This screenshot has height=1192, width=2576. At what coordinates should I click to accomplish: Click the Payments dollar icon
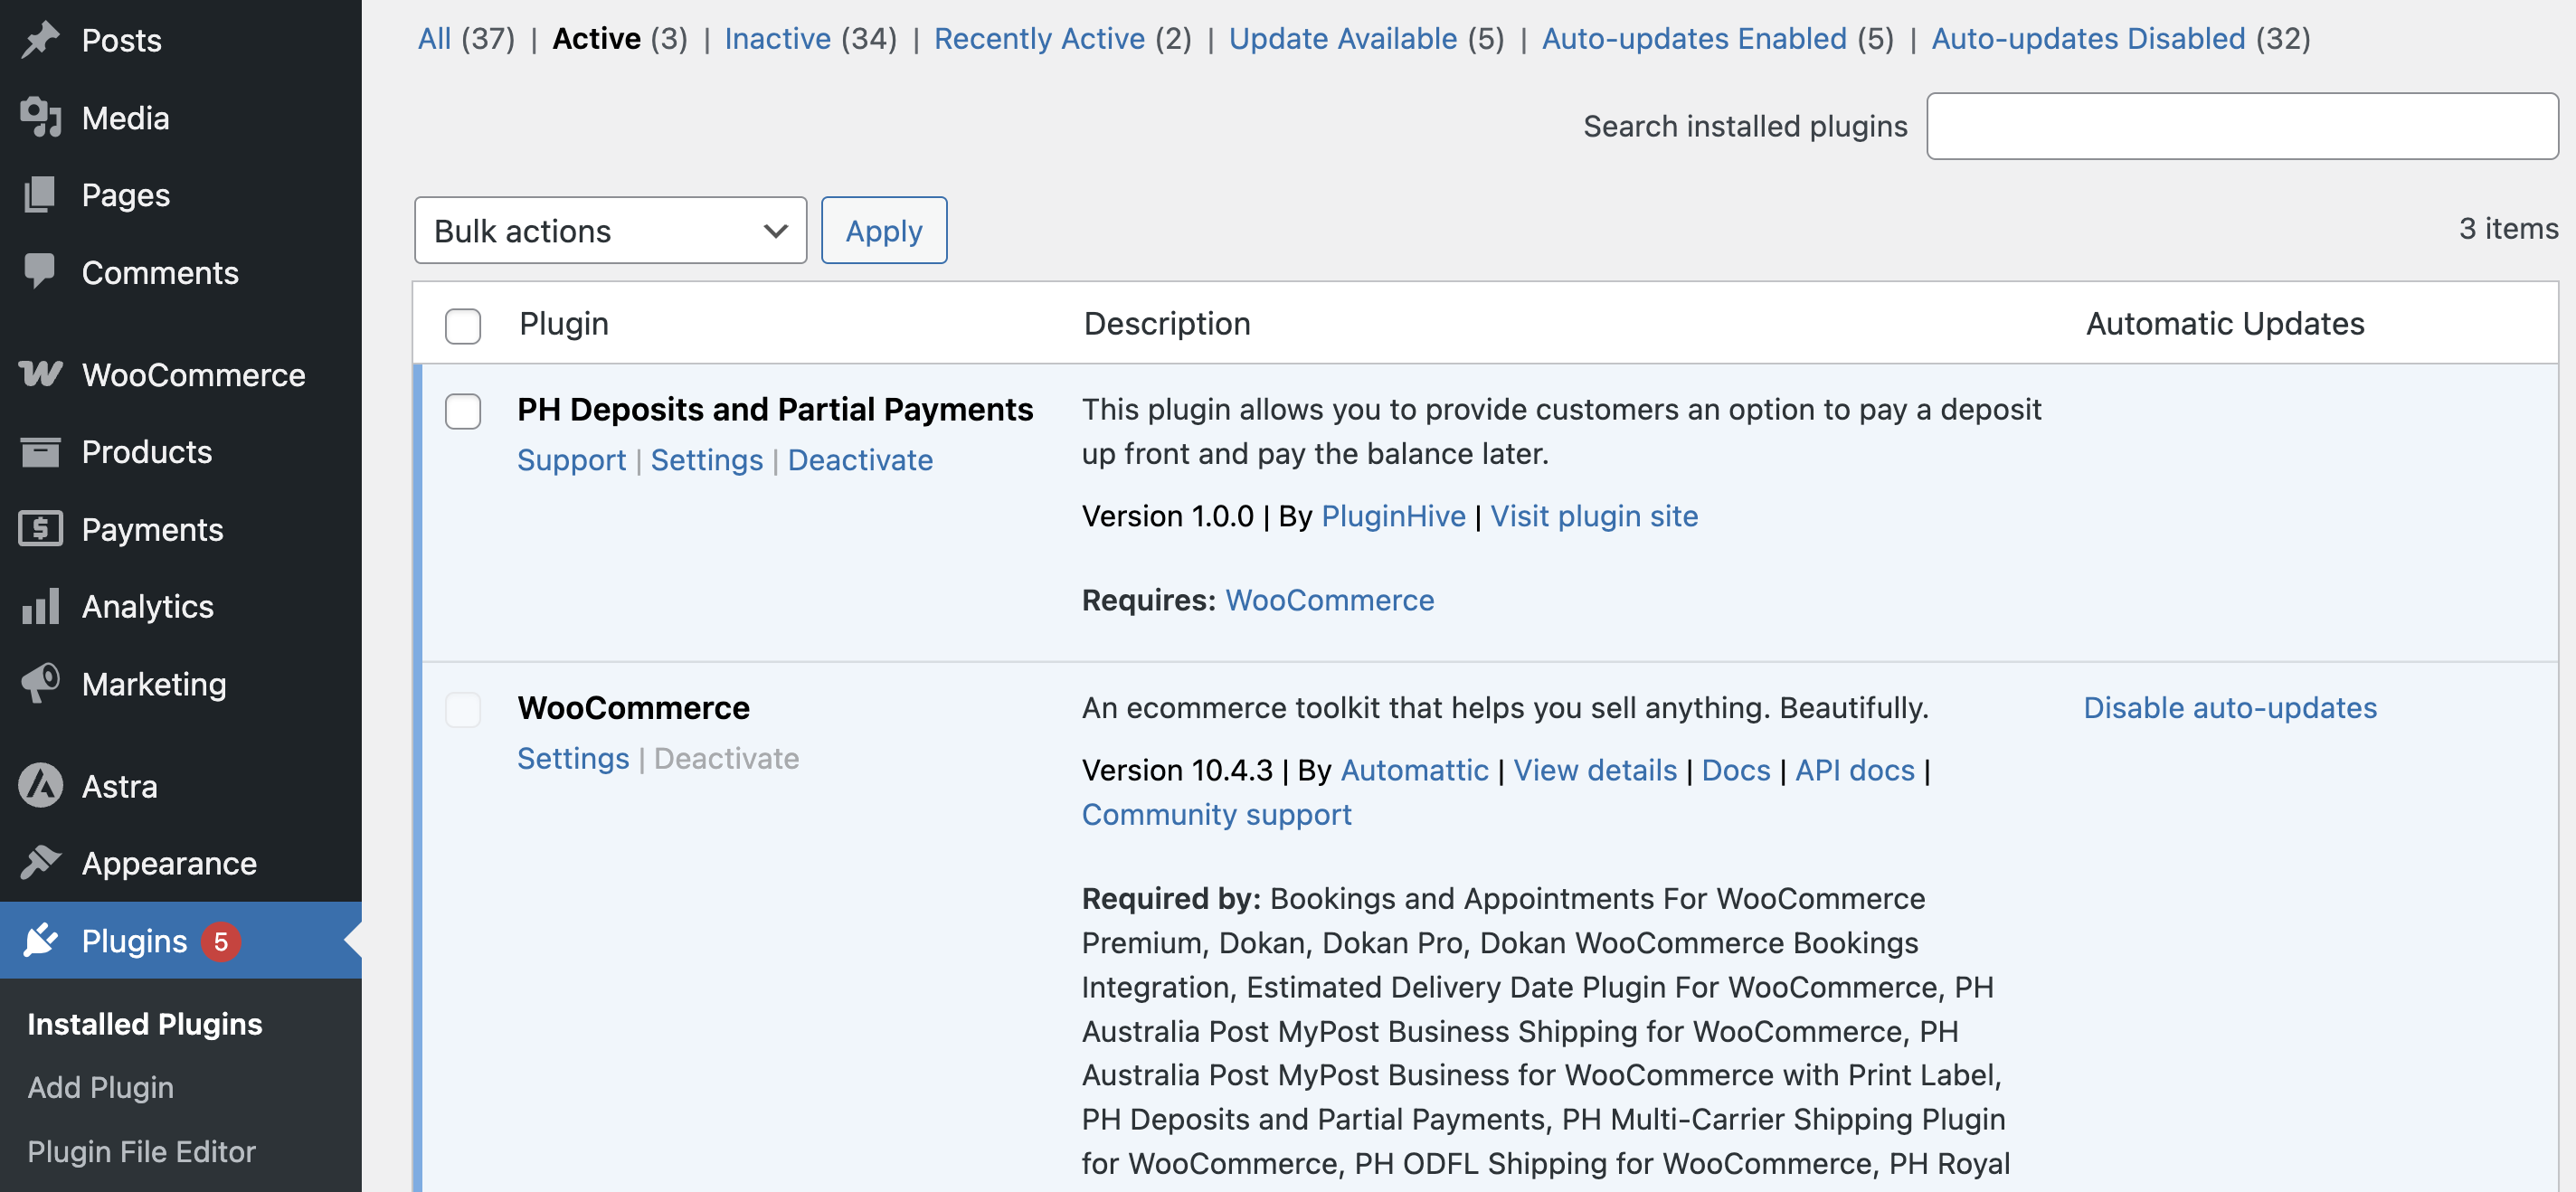tap(40, 529)
